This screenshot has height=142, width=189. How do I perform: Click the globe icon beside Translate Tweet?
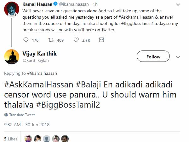point(6,115)
